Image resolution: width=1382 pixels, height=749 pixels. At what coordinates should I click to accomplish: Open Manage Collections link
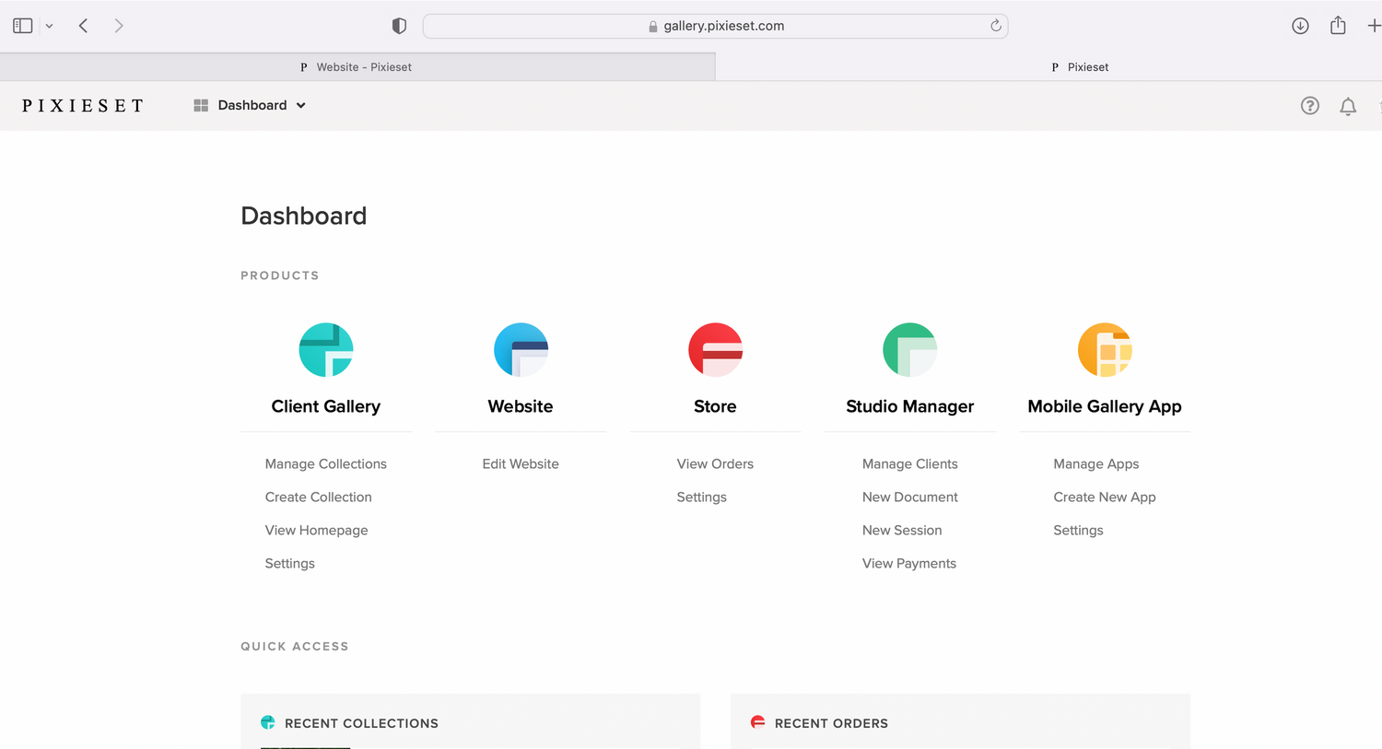tap(326, 464)
